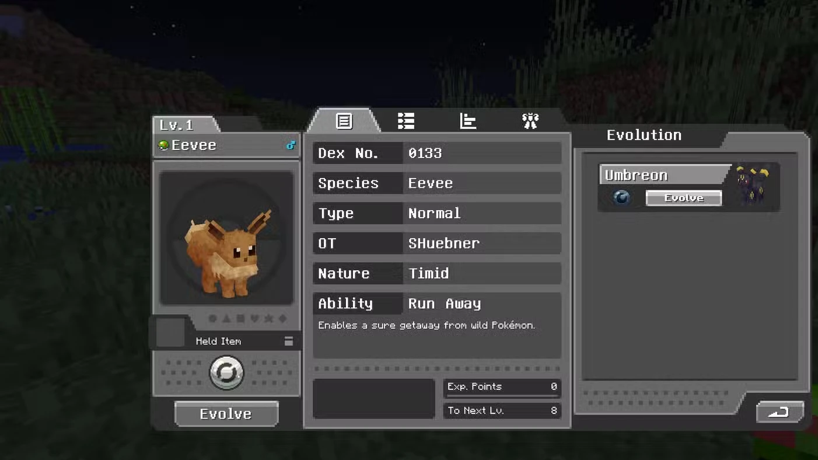
Task: Toggle the star marking
Action: coord(268,319)
